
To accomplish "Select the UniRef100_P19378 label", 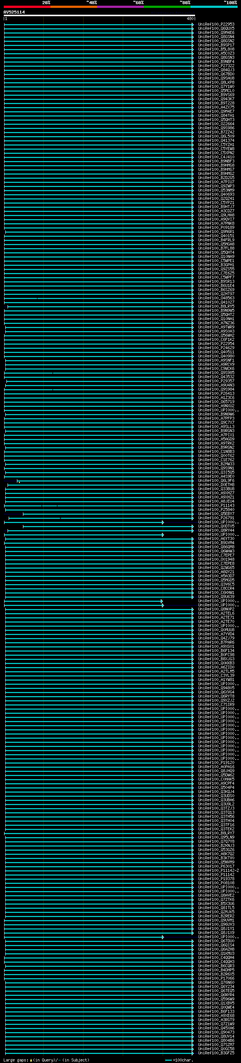I will coord(216,879).
